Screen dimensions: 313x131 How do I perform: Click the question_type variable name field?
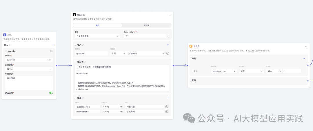click(87, 107)
